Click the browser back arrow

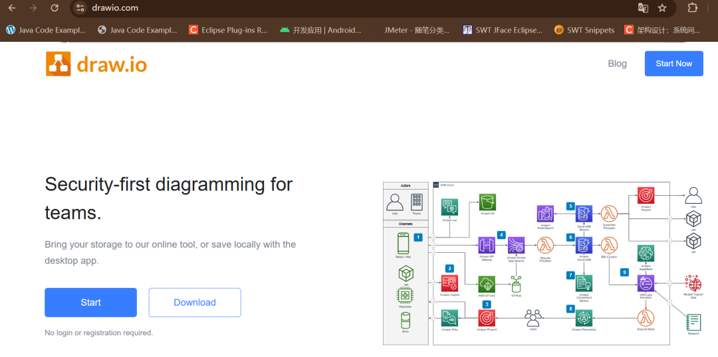(12, 8)
